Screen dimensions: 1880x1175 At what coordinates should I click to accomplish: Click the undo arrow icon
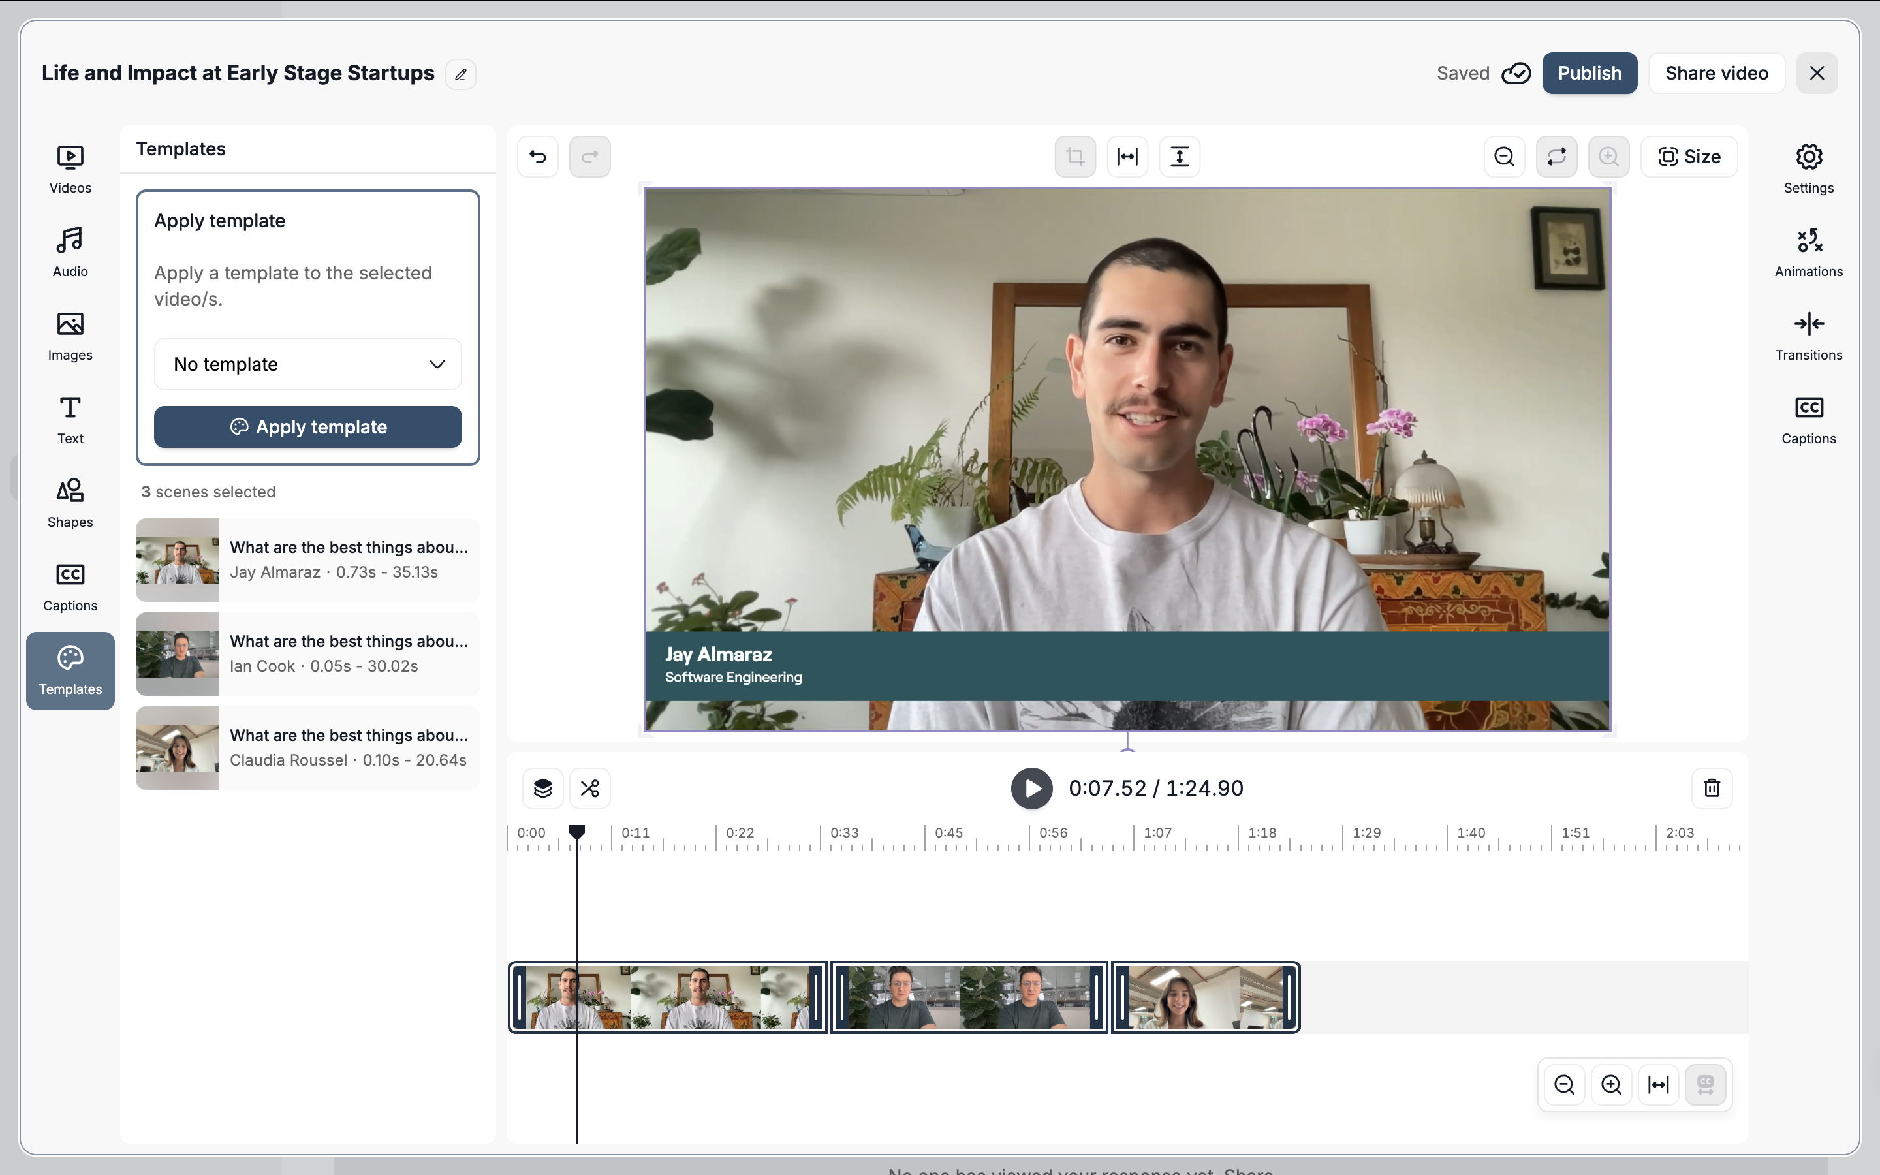click(538, 157)
